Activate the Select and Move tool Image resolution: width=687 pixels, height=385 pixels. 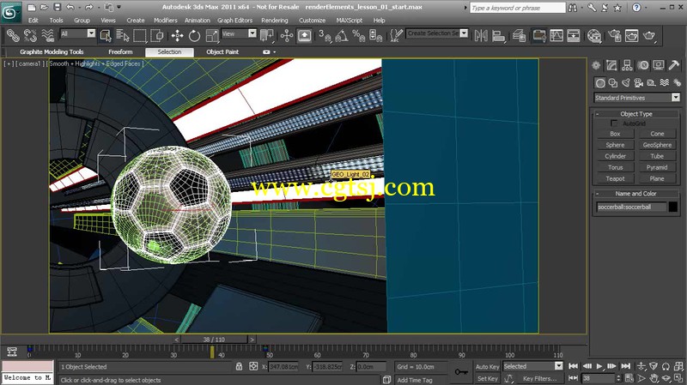coord(177,35)
